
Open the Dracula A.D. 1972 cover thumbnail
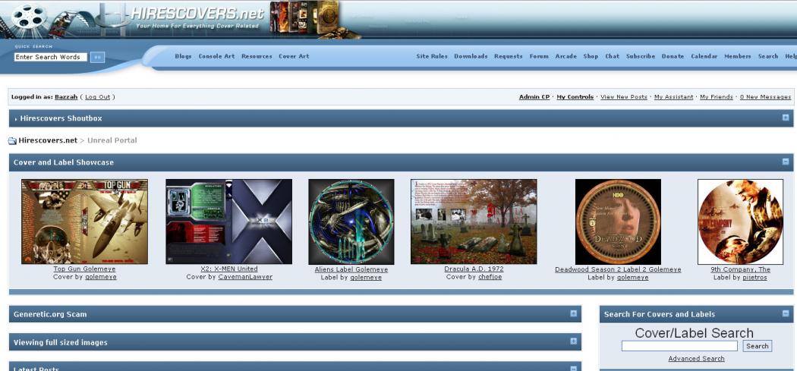point(474,222)
